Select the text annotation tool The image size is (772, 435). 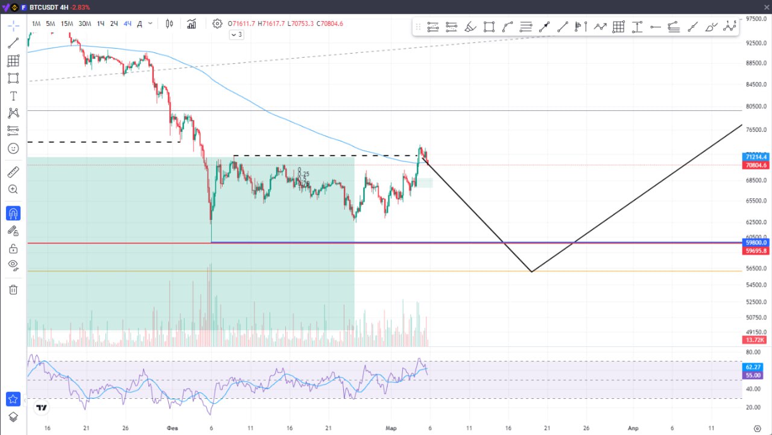coord(13,96)
